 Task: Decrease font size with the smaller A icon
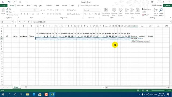pyautogui.click(x=44, y=10)
